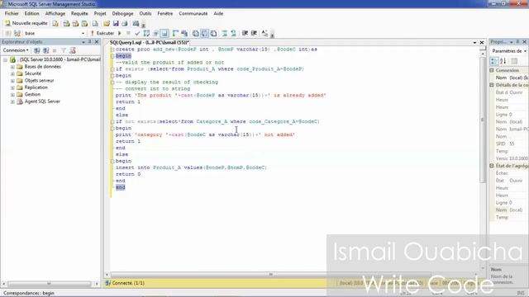Image resolution: width=529 pixels, height=297 pixels.
Task: Expand the Réplication node
Action: 12,87
